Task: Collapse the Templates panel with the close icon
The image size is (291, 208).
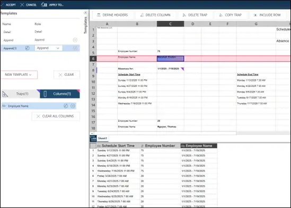Action: (85, 13)
